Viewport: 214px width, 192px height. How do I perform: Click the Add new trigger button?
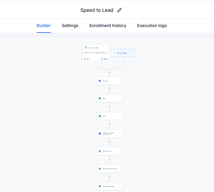[123, 53]
